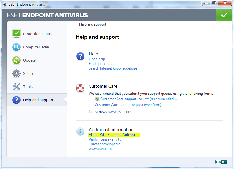Click the Protection status monitor icon

tap(16, 33)
